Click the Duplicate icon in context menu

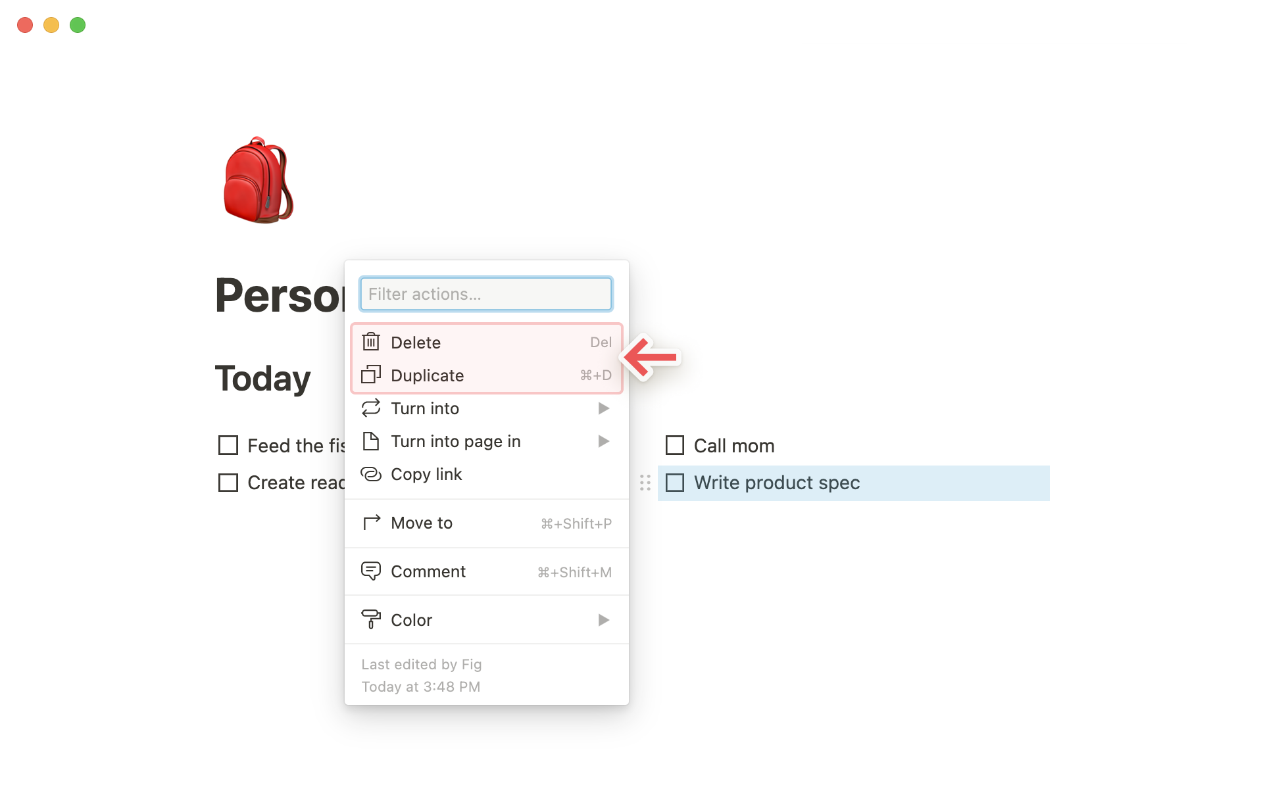tap(370, 375)
